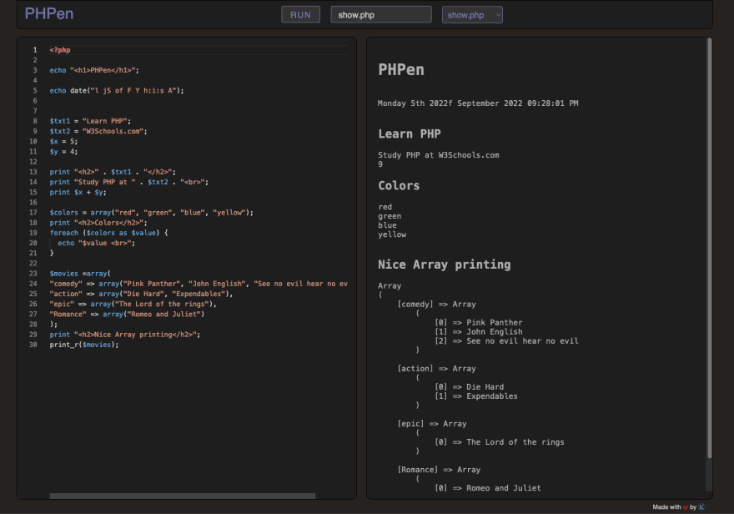Image resolution: width=734 pixels, height=514 pixels.
Task: Click line number 17 in the gutter
Action: [33, 213]
